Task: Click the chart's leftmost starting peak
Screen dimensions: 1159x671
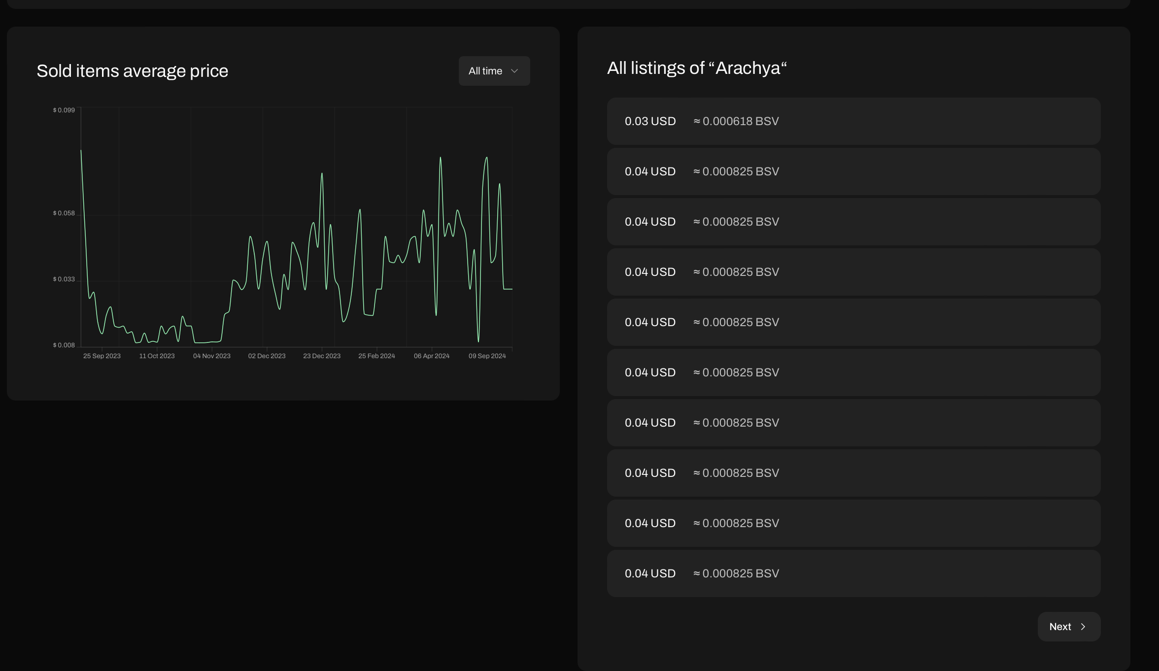Action: pyautogui.click(x=81, y=151)
